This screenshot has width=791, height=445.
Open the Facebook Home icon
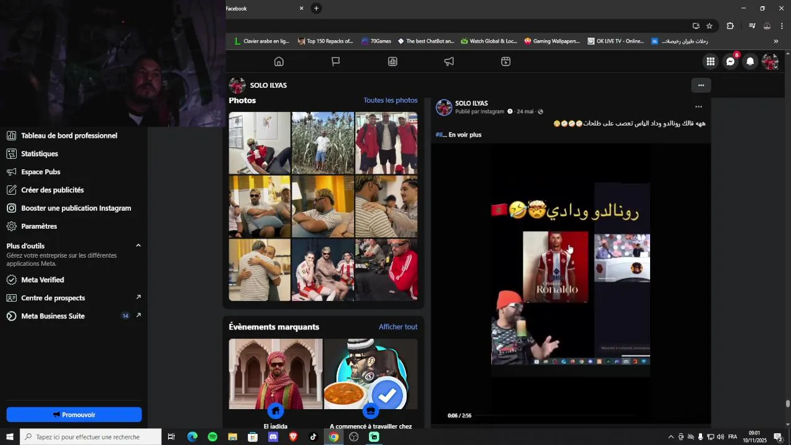279,61
